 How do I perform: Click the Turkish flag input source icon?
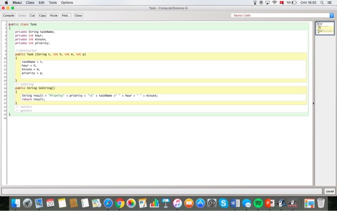point(282,2)
